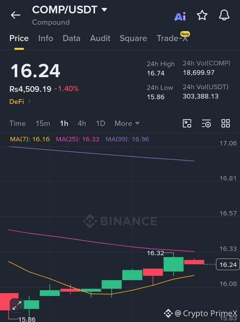Screen dimensions: 240x322
Task: Tap the tall green candle under 16.32
Action: pyautogui.click(x=174, y=264)
